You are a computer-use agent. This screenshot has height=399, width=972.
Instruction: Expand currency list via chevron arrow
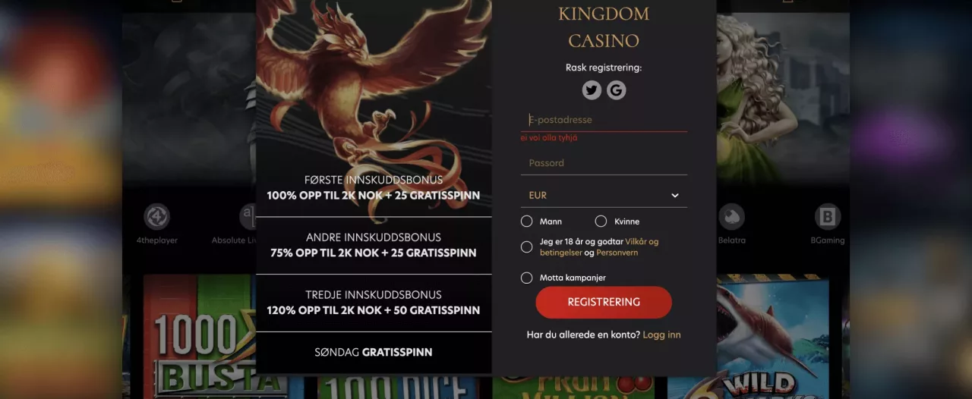pyautogui.click(x=675, y=196)
